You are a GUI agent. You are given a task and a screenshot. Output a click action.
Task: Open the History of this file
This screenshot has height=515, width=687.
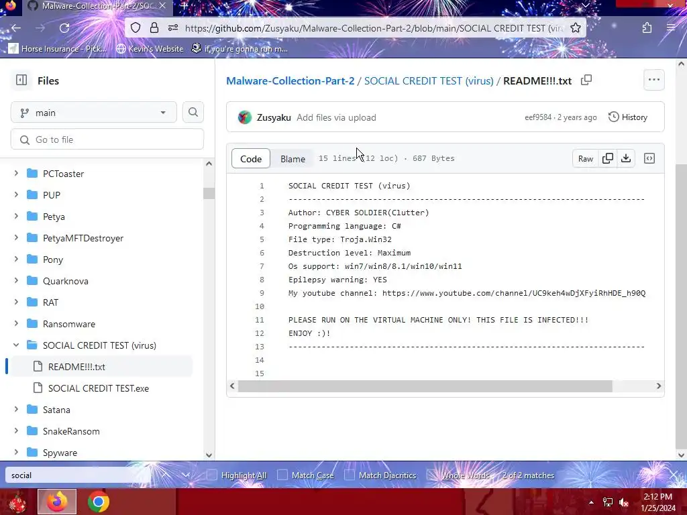pyautogui.click(x=628, y=117)
